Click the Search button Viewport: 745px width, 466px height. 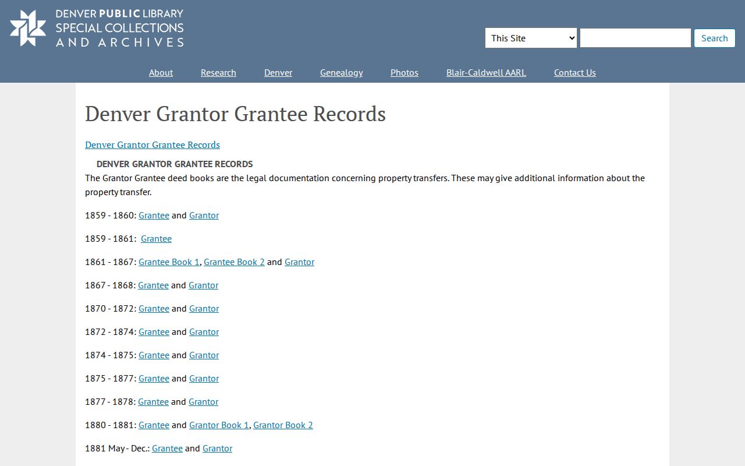coord(715,38)
